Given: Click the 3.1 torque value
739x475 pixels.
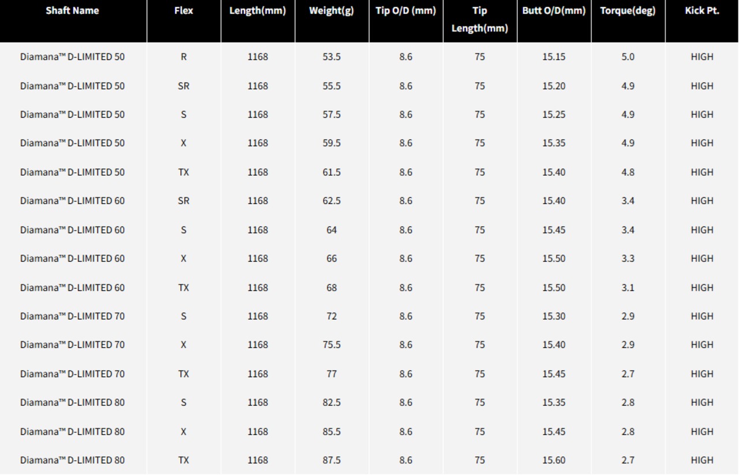Looking at the screenshot, I should [x=628, y=288].
